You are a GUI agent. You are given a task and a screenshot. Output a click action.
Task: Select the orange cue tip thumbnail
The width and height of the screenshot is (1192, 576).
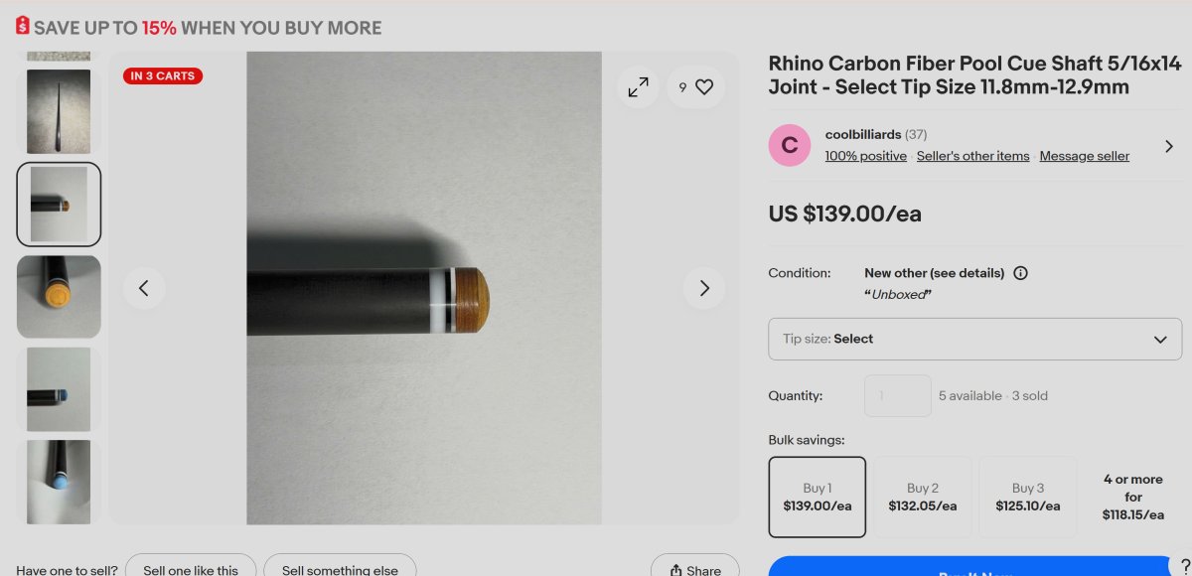[59, 297]
